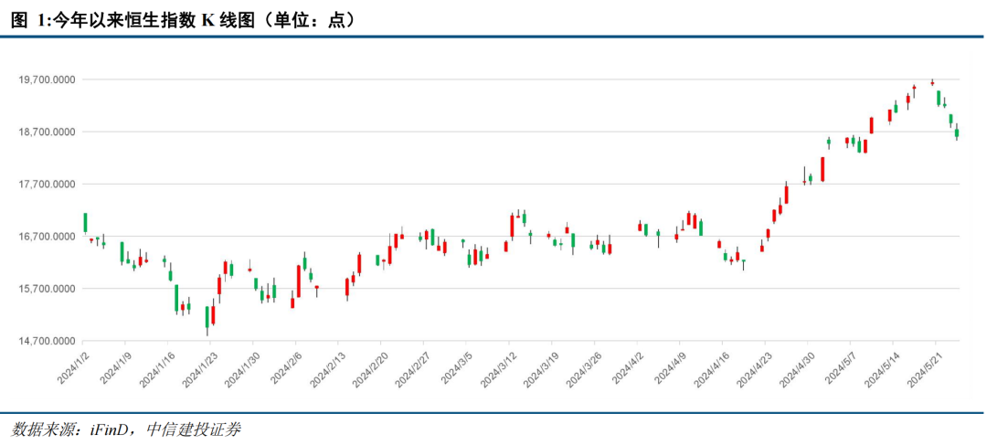Click the 19,700.0000 y-axis label
Viewport: 987px width, 445px height.
coord(48,79)
